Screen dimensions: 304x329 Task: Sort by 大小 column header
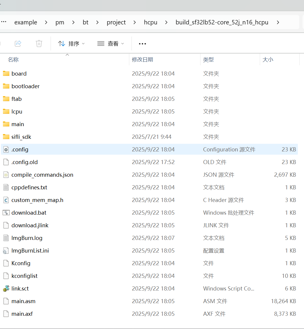click(268, 60)
